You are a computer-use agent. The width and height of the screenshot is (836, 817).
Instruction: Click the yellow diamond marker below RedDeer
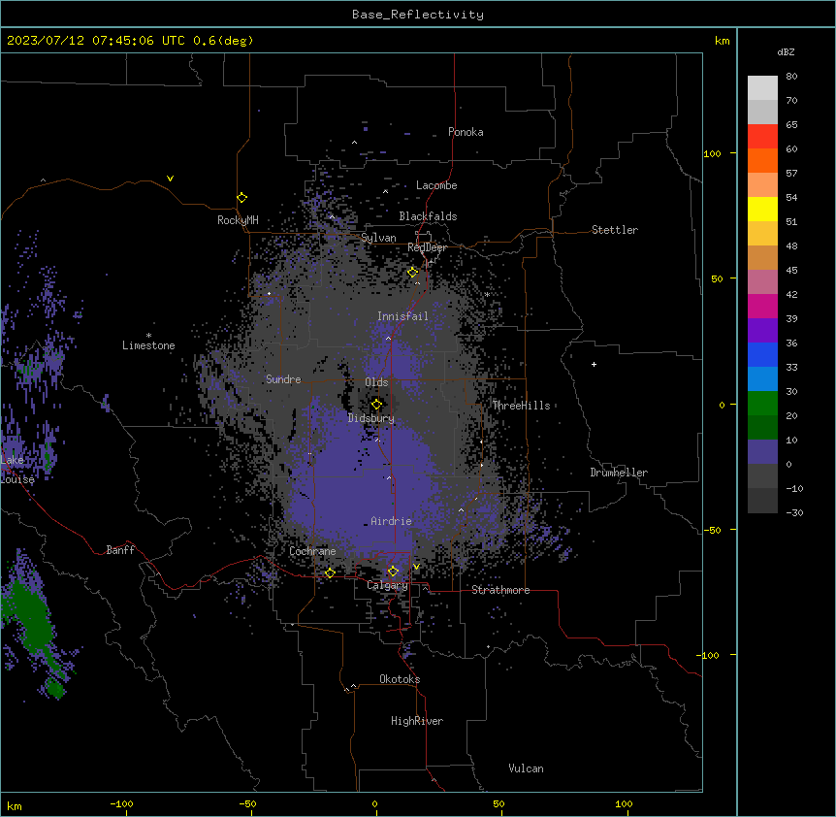click(412, 273)
